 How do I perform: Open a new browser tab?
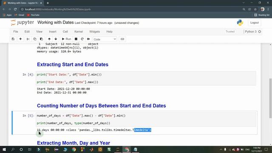coord(48,3)
